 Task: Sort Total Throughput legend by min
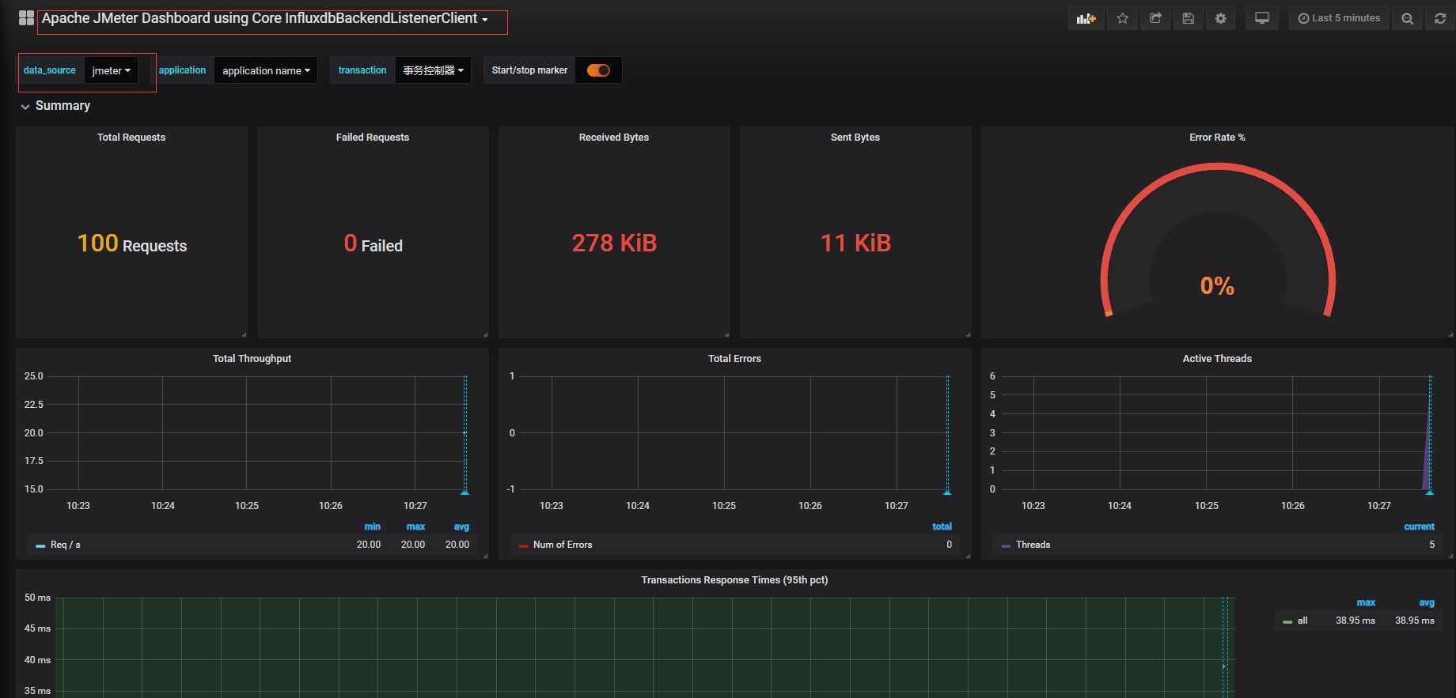(372, 526)
